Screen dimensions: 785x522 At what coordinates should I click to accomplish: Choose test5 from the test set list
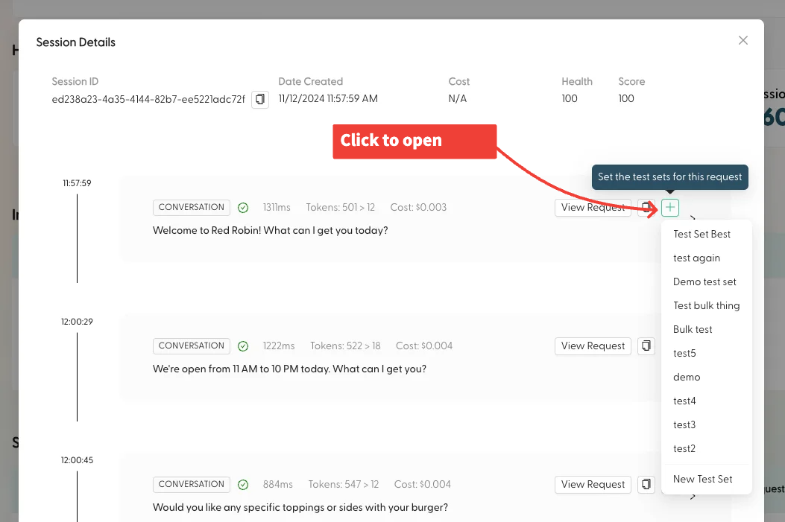click(684, 353)
